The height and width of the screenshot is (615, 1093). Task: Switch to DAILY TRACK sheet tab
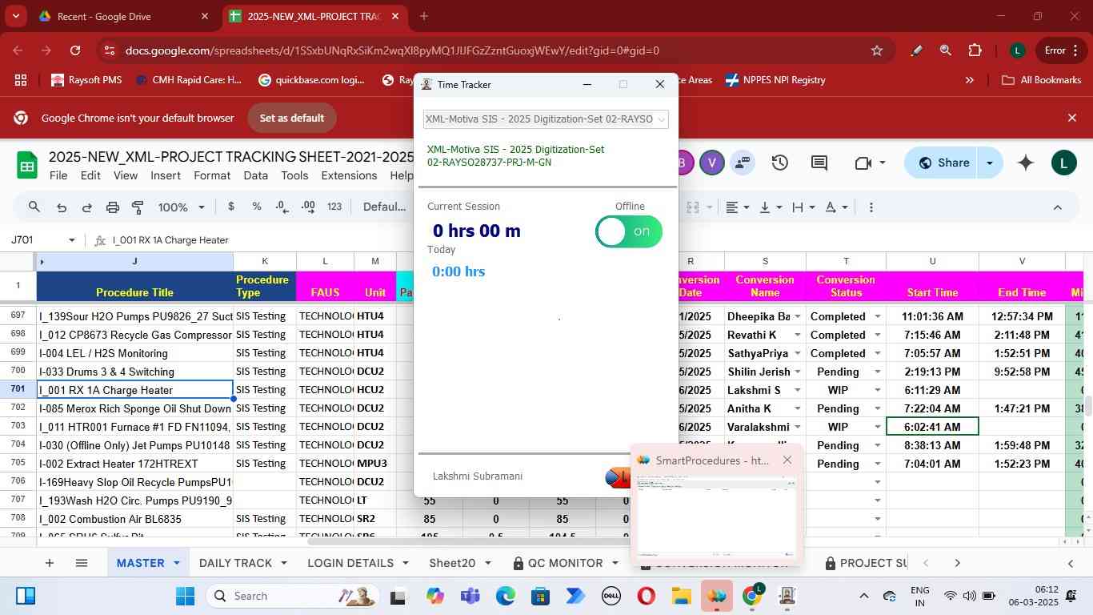[235, 563]
